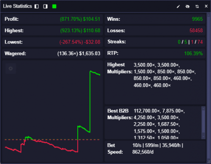The width and height of the screenshot is (211, 164).
Task: Click the 1,687.50× B2B multiplier
Action: click(168, 124)
